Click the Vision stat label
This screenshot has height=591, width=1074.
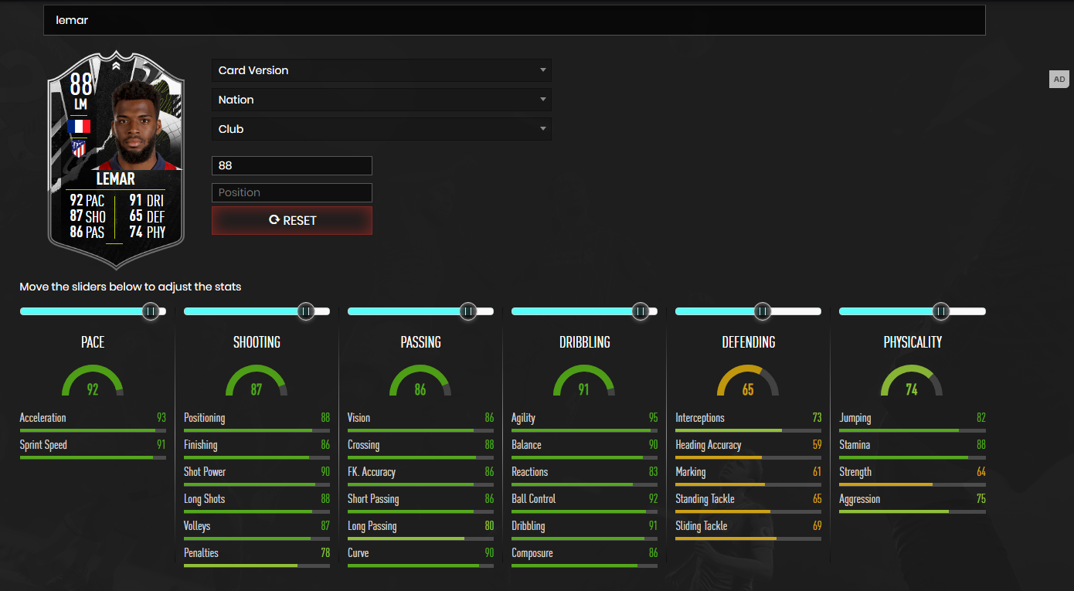(359, 418)
